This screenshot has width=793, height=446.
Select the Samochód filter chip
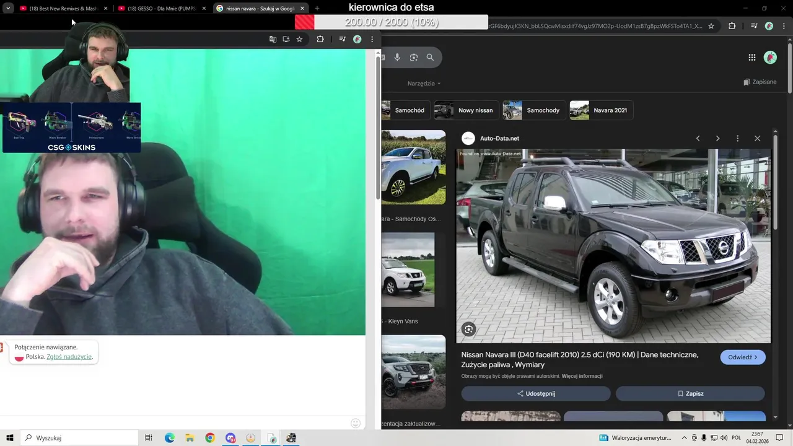tap(405, 110)
